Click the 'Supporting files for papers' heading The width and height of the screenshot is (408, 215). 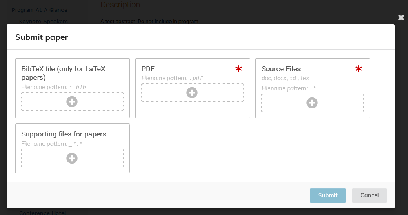(64, 134)
